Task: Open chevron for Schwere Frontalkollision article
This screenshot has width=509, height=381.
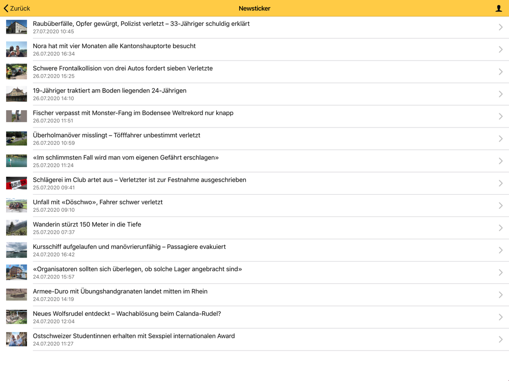Action: [x=500, y=72]
